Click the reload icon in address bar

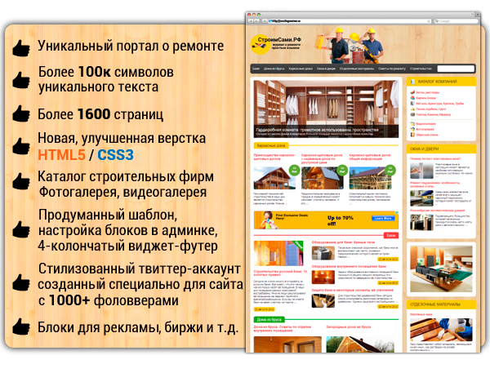[429, 21]
